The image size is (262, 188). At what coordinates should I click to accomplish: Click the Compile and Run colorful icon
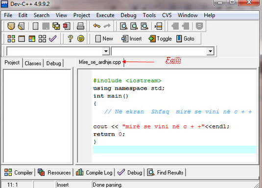pos(32,39)
